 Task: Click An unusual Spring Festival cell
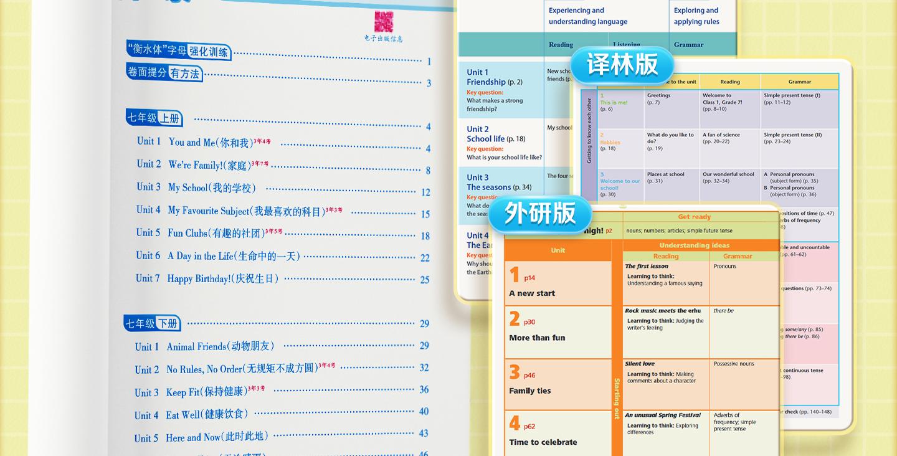click(665, 433)
